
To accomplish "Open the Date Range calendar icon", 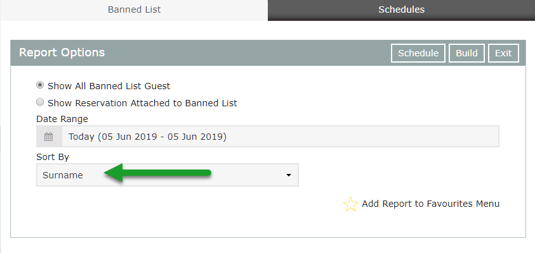I will pyautogui.click(x=49, y=137).
